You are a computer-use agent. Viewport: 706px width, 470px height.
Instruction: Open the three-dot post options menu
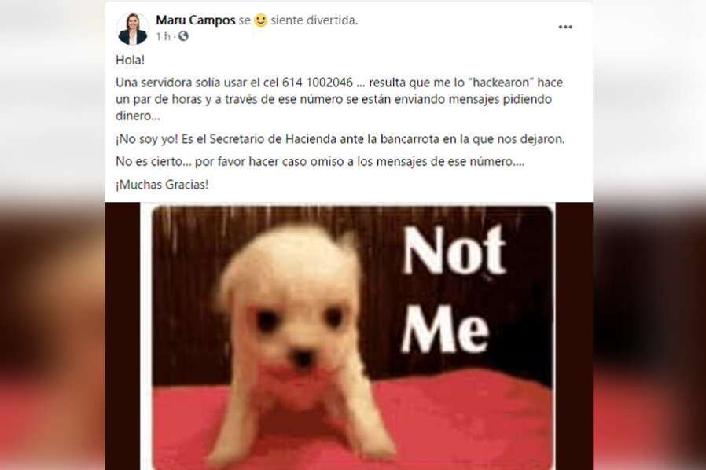(x=565, y=27)
